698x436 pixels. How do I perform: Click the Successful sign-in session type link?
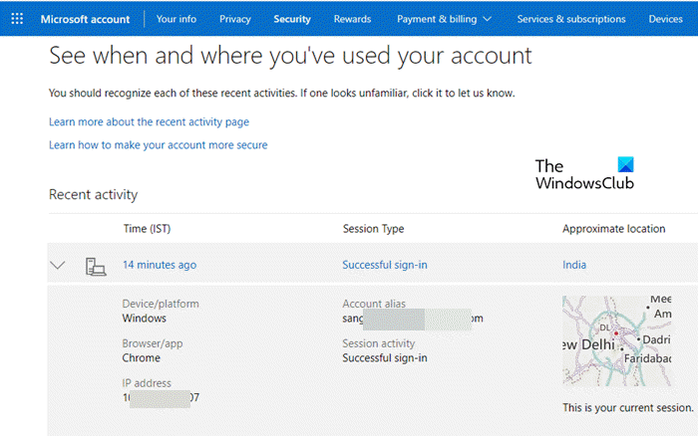pos(384,265)
